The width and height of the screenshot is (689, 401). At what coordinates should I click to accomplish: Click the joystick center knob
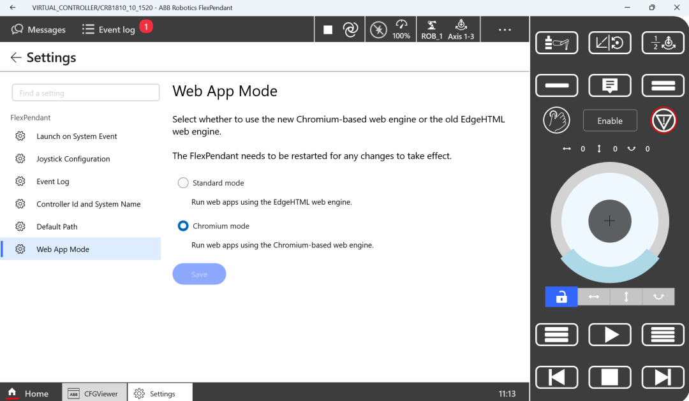(609, 221)
